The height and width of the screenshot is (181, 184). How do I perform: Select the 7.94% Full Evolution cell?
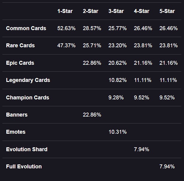coord(167,167)
